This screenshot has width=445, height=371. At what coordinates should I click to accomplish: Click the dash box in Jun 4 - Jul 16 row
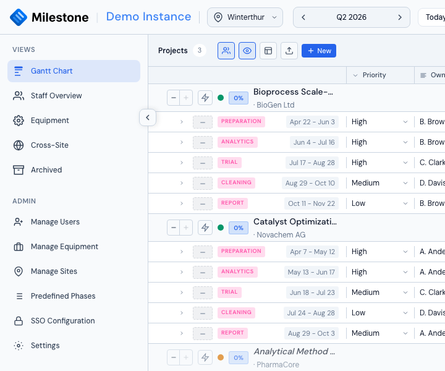(203, 143)
